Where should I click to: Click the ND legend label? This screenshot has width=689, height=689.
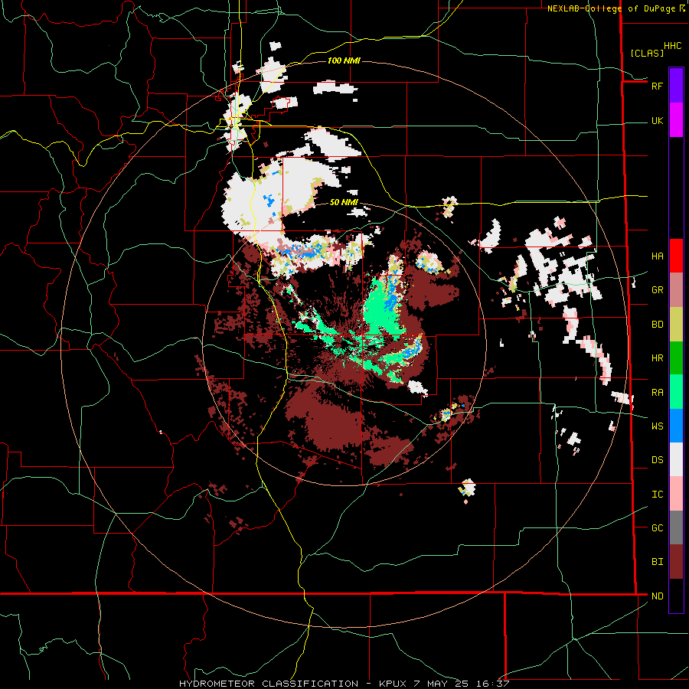coord(657,596)
